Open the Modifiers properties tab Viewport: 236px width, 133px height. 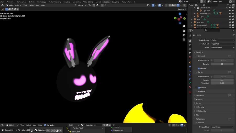[190, 66]
